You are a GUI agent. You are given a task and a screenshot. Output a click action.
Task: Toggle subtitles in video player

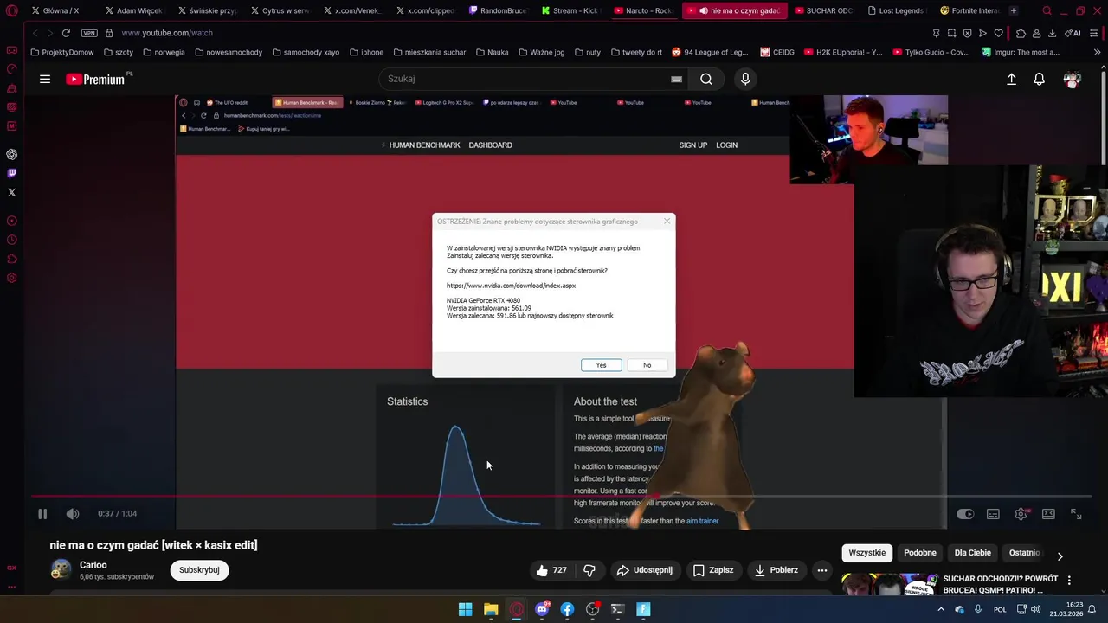tap(993, 514)
